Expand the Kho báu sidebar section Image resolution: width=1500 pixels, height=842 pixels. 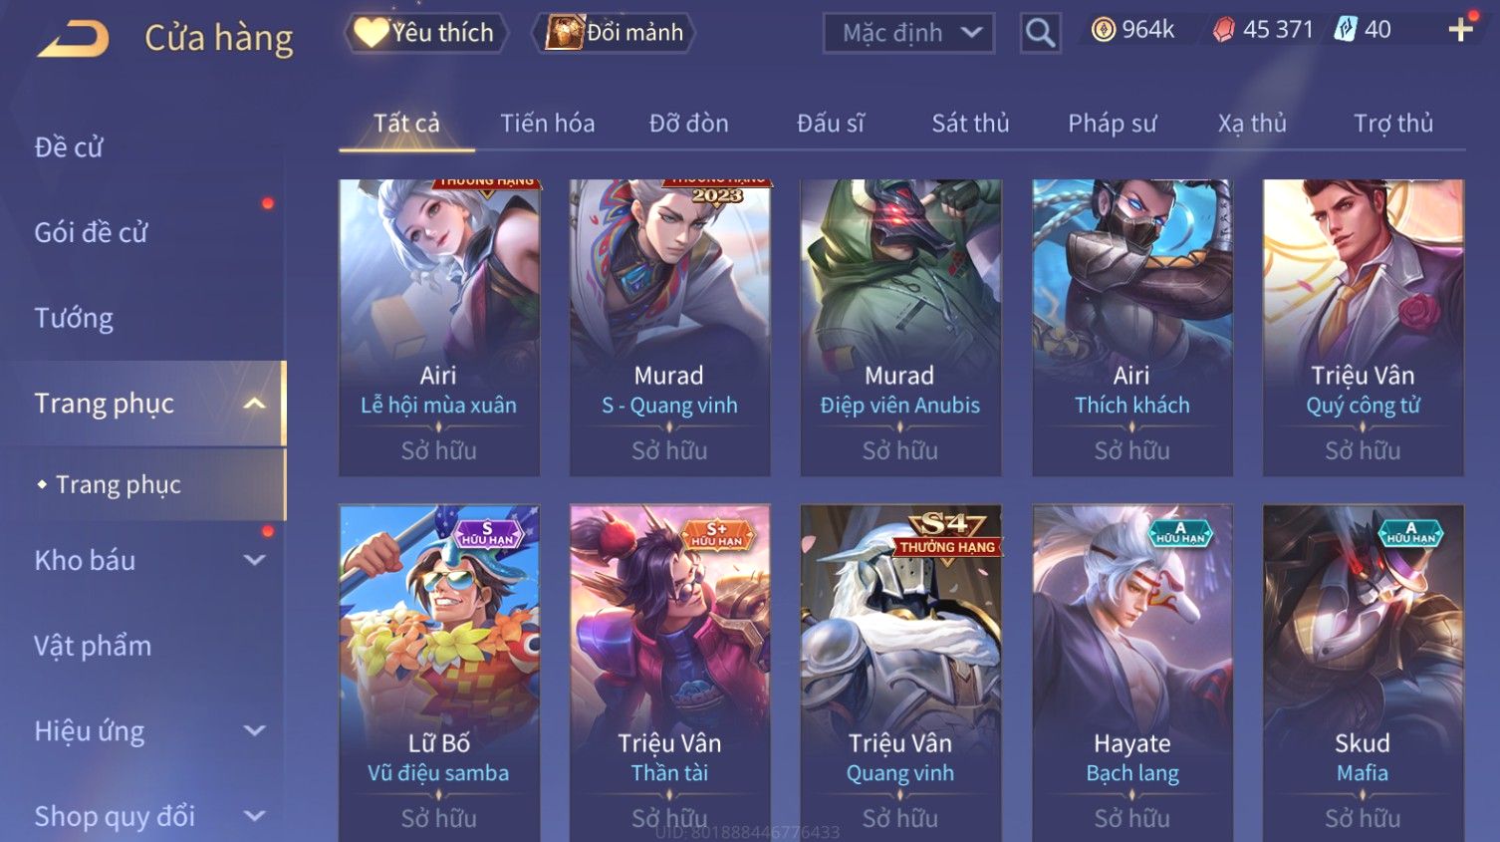point(255,560)
